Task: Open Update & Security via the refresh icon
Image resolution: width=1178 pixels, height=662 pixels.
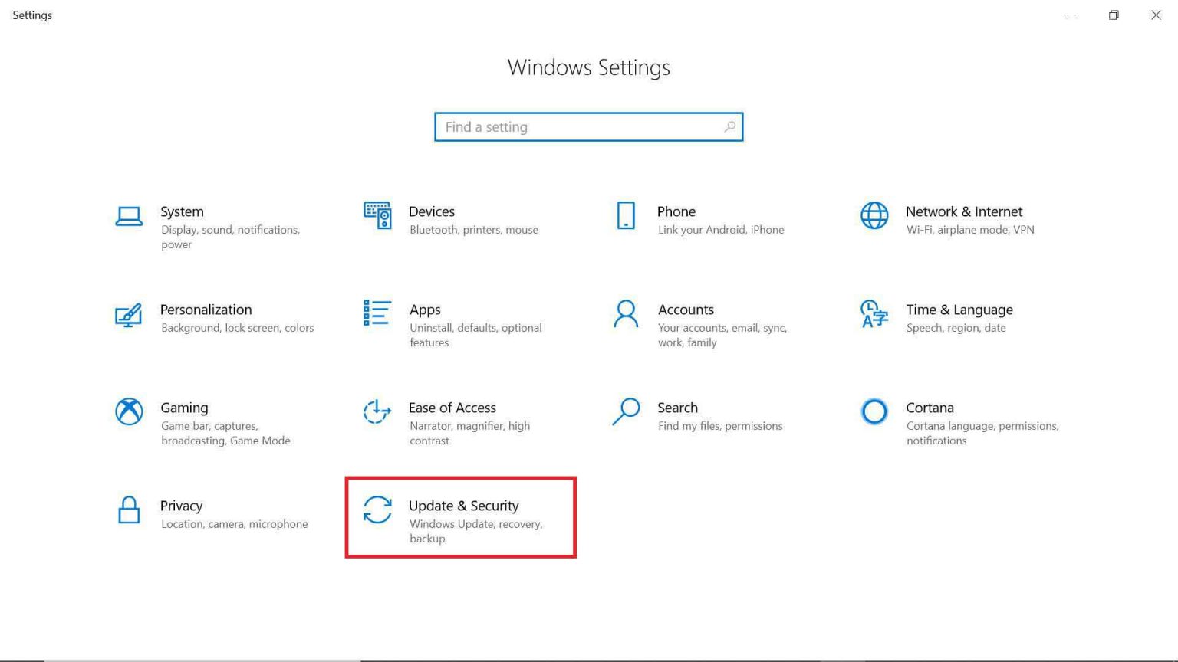Action: pos(377,511)
